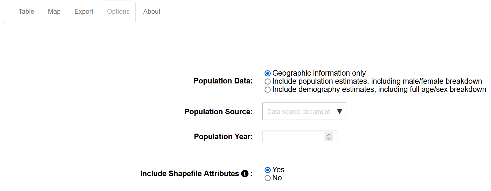View the About tab
Image resolution: width=491 pixels, height=191 pixels.
click(x=152, y=11)
